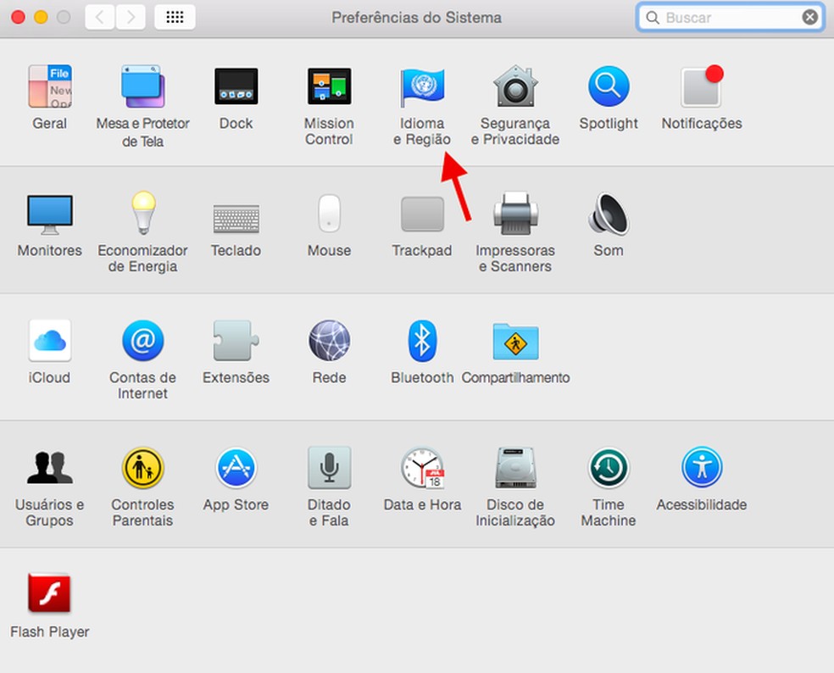Image resolution: width=834 pixels, height=673 pixels.
Task: Click the forward navigation arrow
Action: point(131,18)
